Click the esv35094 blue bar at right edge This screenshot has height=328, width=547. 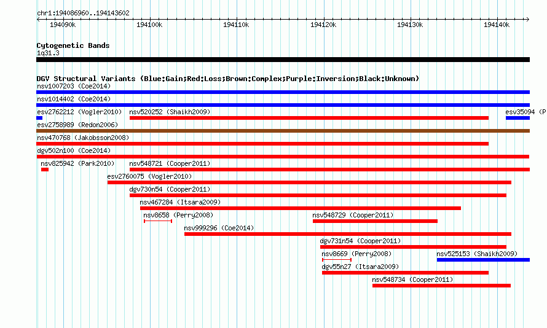click(x=517, y=118)
